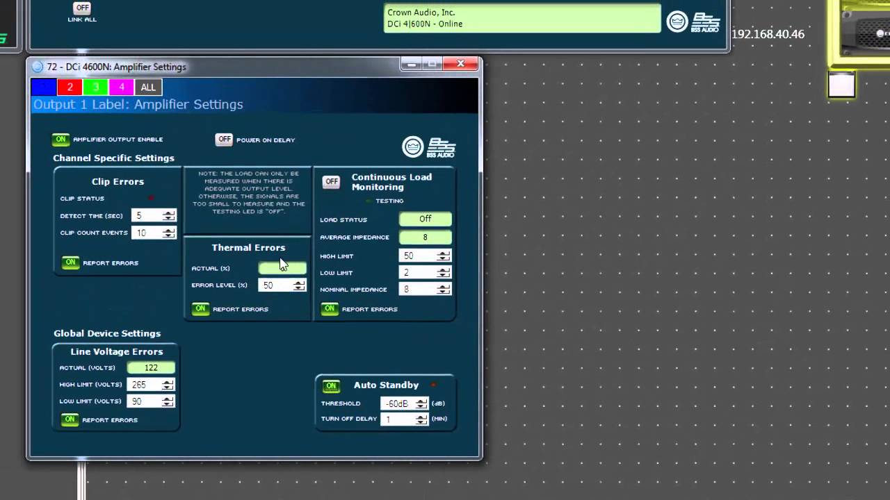Decrease load High Limit with down arrow
This screenshot has width=890, height=500.
[x=444, y=258]
